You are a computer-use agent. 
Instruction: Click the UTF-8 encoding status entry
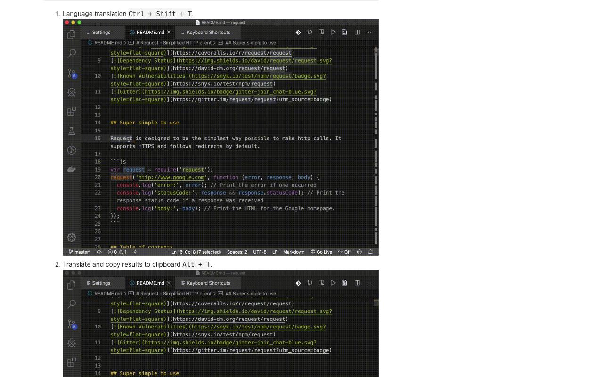tap(260, 252)
